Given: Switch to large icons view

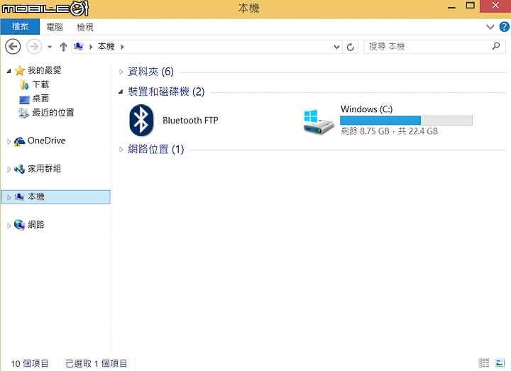Looking at the screenshot, I should click(x=500, y=363).
